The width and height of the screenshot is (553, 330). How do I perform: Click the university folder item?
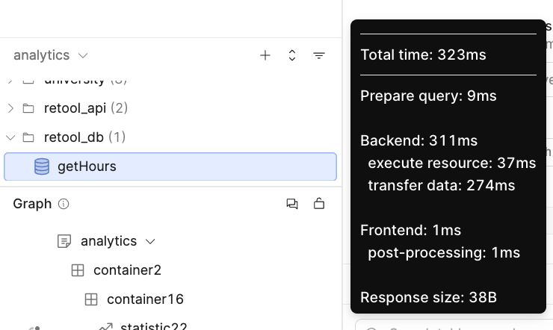[x=75, y=80]
